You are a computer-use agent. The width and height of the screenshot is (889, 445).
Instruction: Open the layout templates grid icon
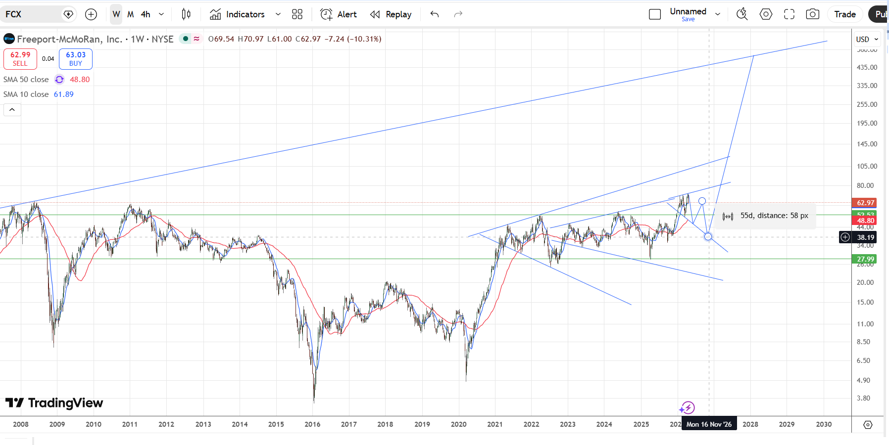pos(297,14)
